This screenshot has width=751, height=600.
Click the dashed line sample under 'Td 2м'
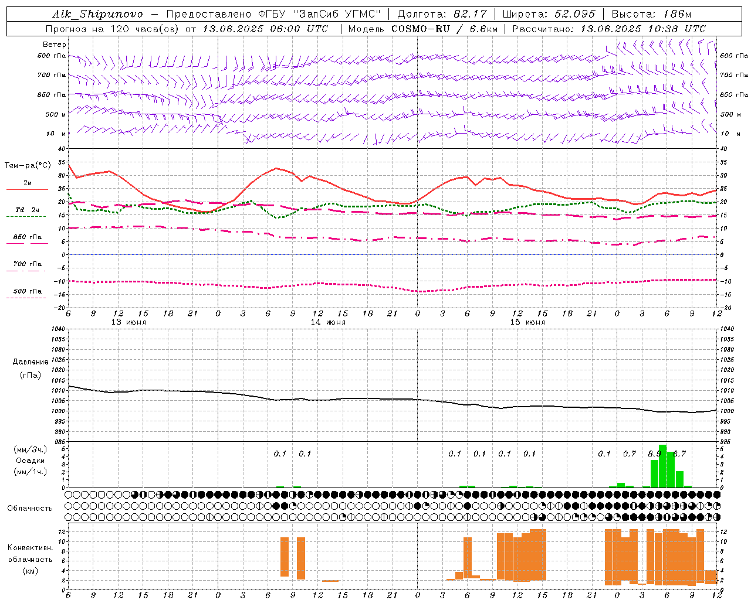pos(26,216)
